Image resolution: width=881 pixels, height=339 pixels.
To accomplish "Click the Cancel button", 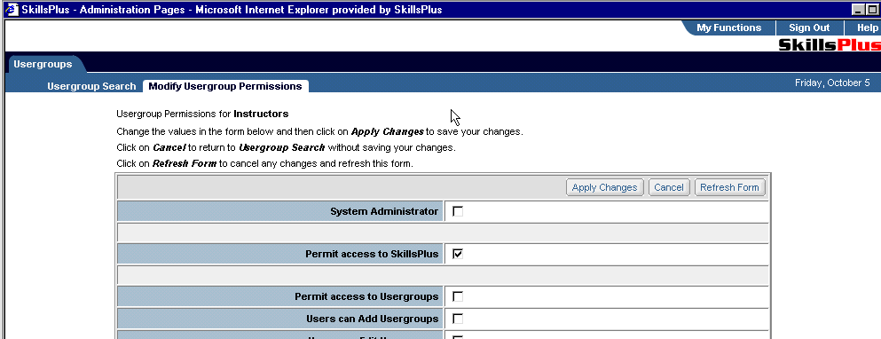I will pos(669,187).
